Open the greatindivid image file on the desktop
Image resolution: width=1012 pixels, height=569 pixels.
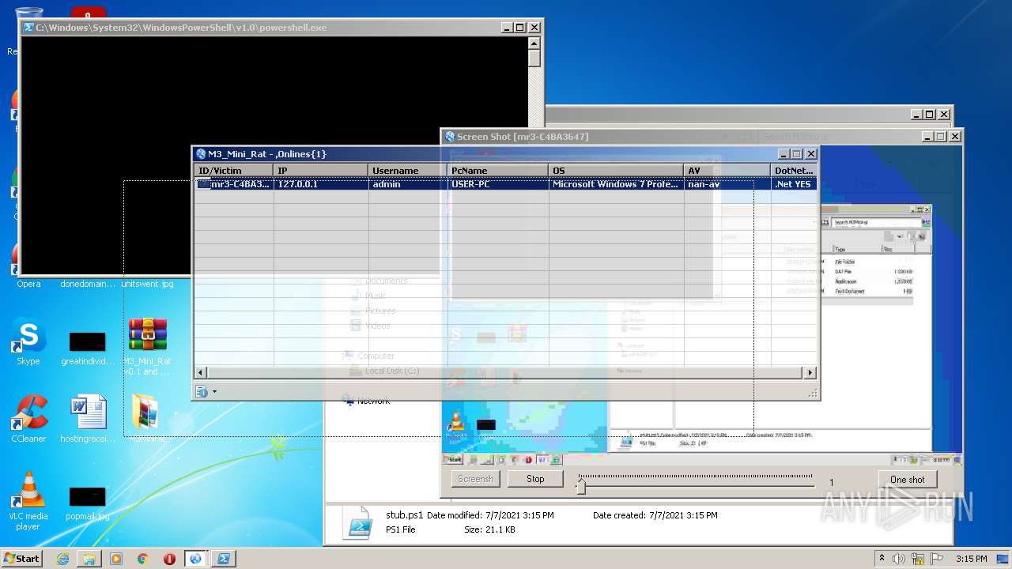87,346
